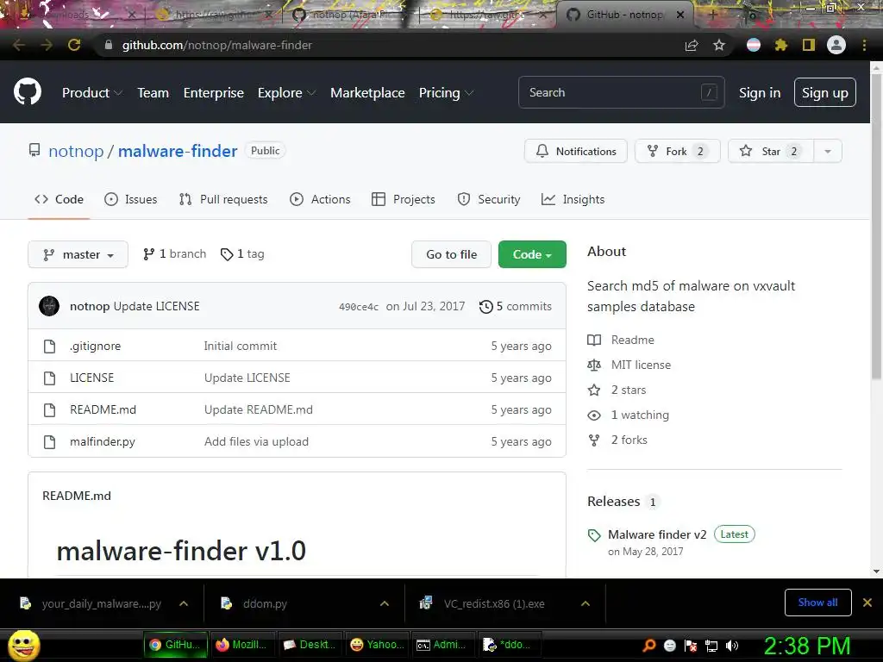883x662 pixels.
Task: Open the notnop owner link
Action: click(76, 151)
